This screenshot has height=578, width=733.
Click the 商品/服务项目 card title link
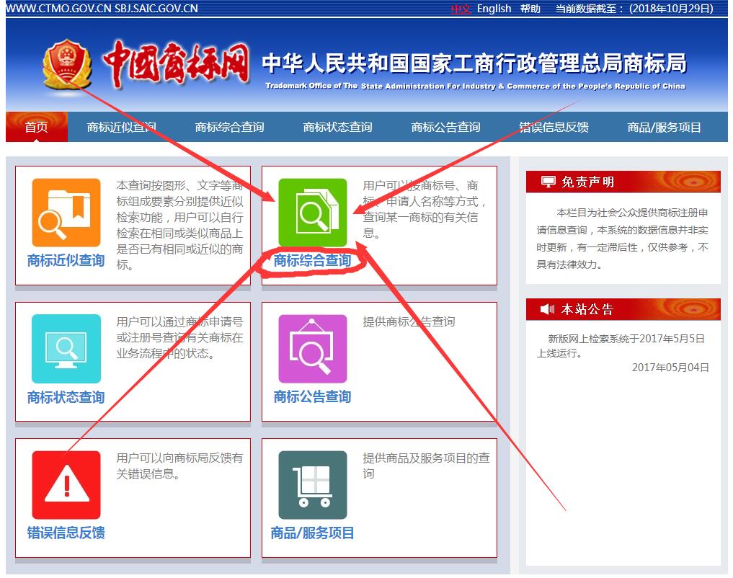coord(312,533)
